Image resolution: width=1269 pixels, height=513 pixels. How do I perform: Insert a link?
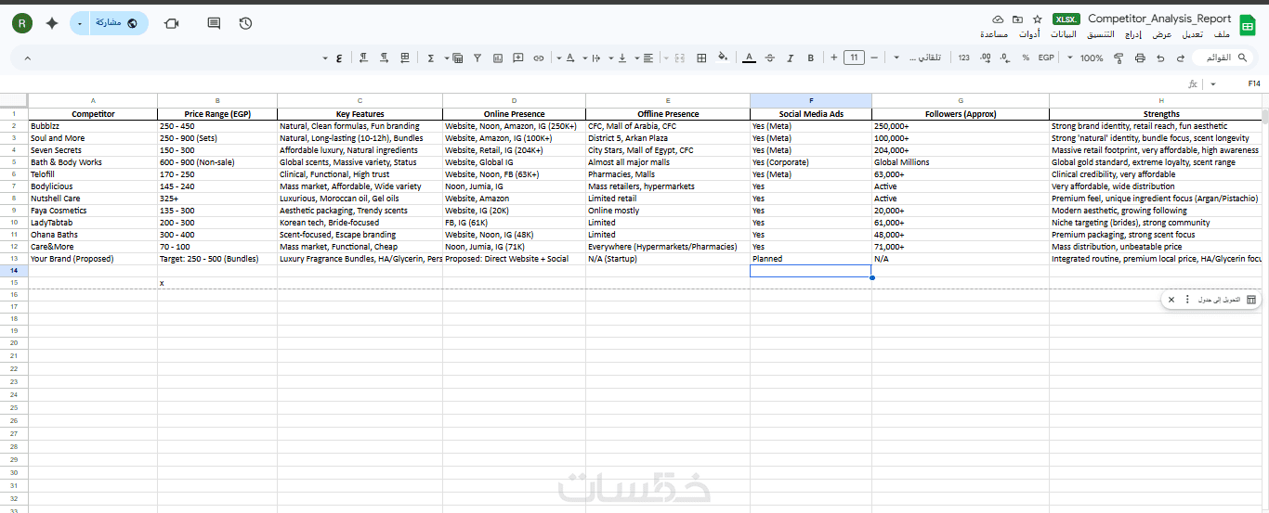538,58
